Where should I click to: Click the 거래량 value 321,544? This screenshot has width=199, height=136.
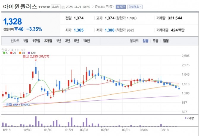[x=175, y=18]
